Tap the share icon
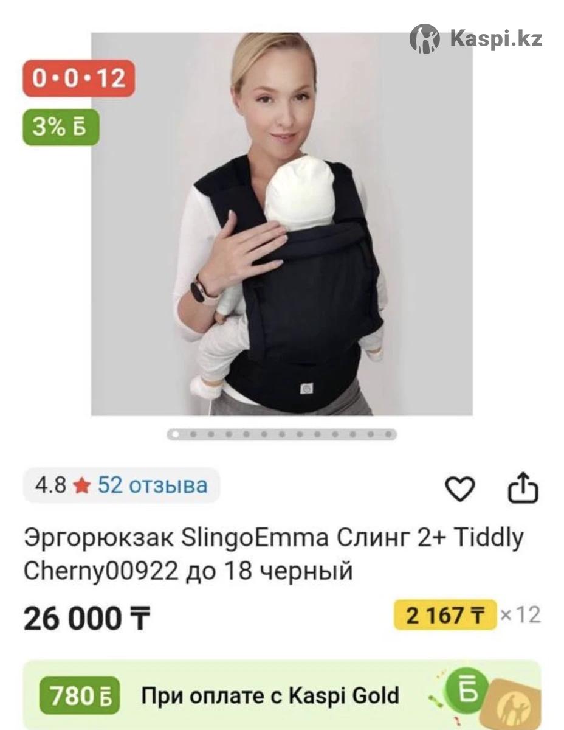The height and width of the screenshot is (730, 564). 523,488
